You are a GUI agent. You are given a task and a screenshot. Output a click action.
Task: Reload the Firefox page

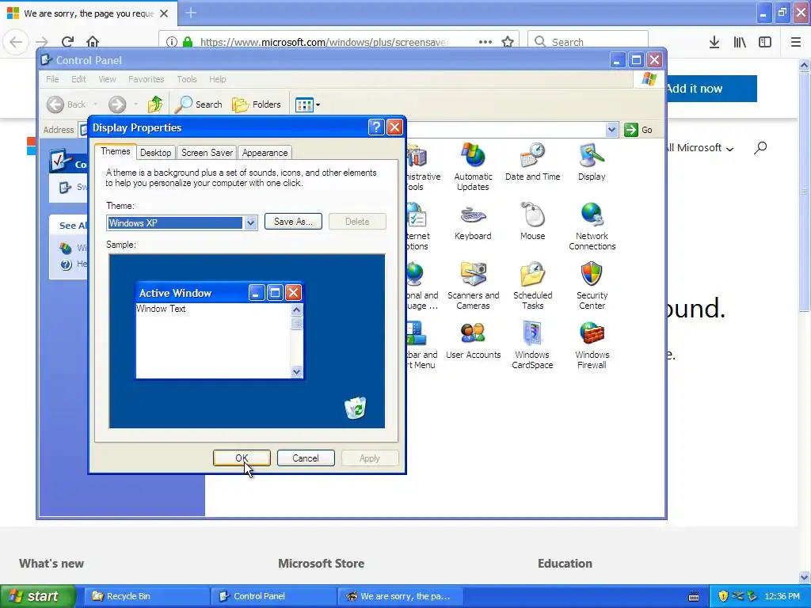[x=67, y=41]
